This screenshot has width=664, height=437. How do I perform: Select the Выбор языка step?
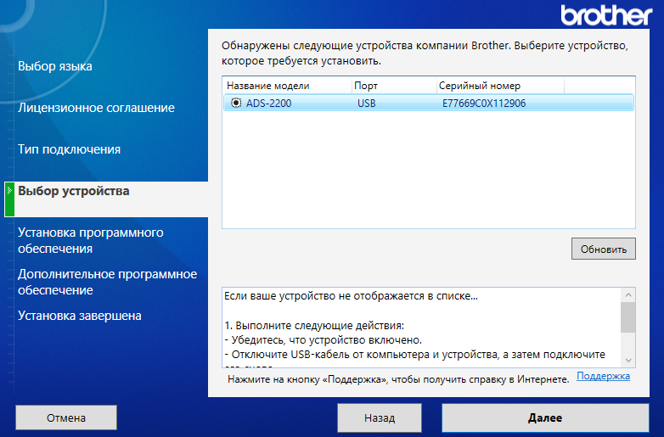coord(55,66)
